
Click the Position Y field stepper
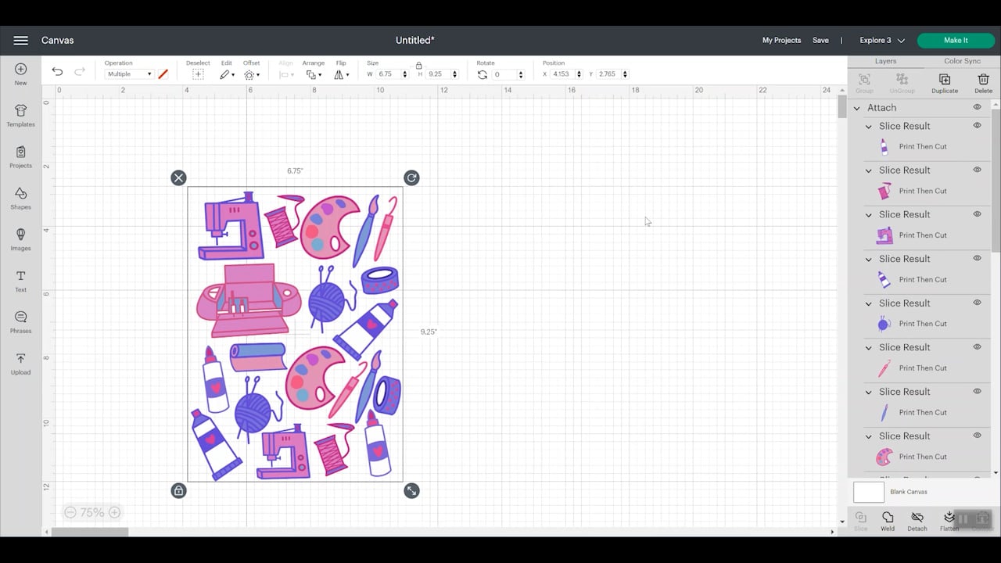(x=625, y=74)
